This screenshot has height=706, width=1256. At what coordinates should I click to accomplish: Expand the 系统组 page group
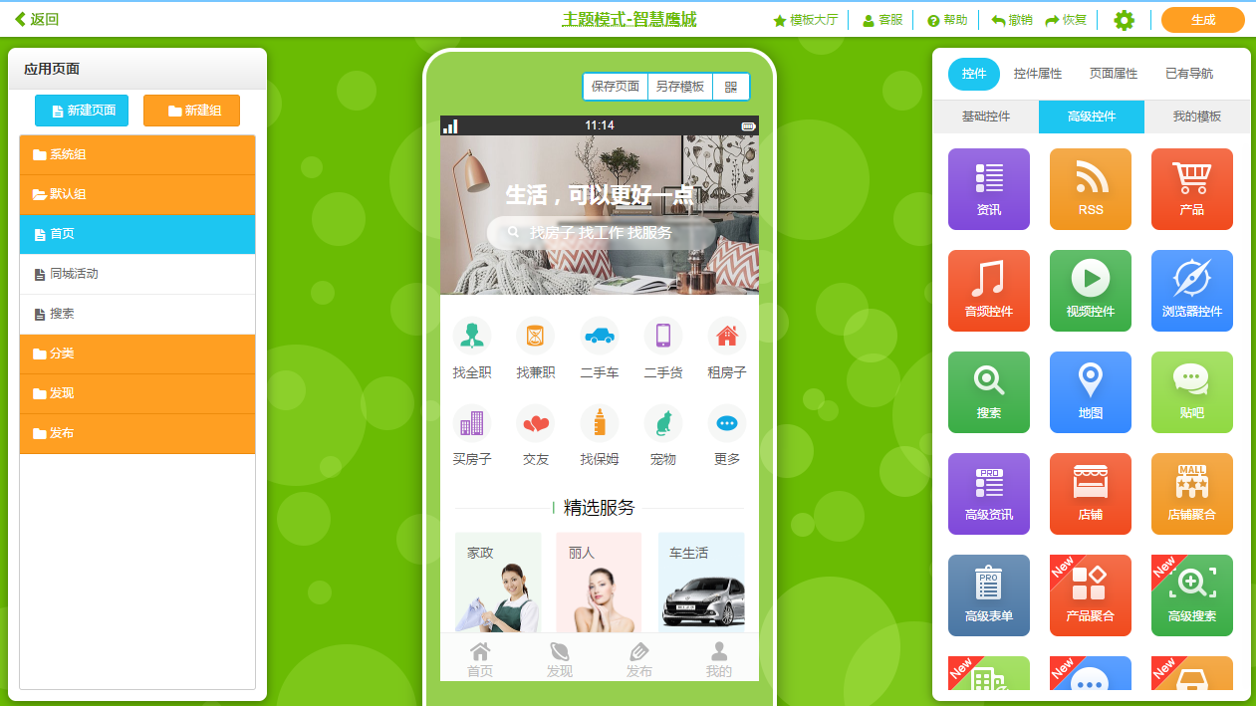click(x=137, y=156)
